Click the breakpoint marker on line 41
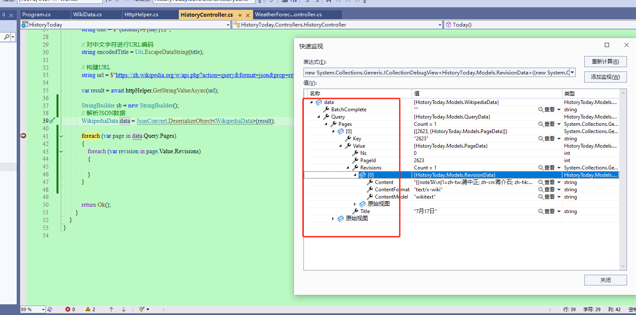 coord(23,136)
